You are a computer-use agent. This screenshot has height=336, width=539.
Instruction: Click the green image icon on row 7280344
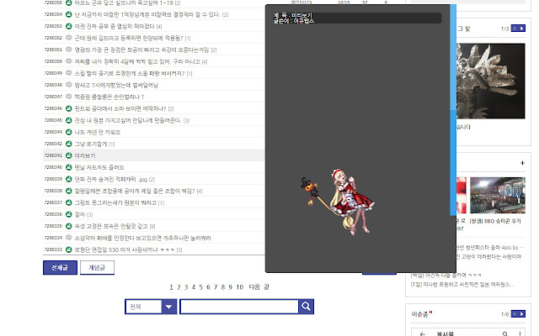[x=69, y=132]
